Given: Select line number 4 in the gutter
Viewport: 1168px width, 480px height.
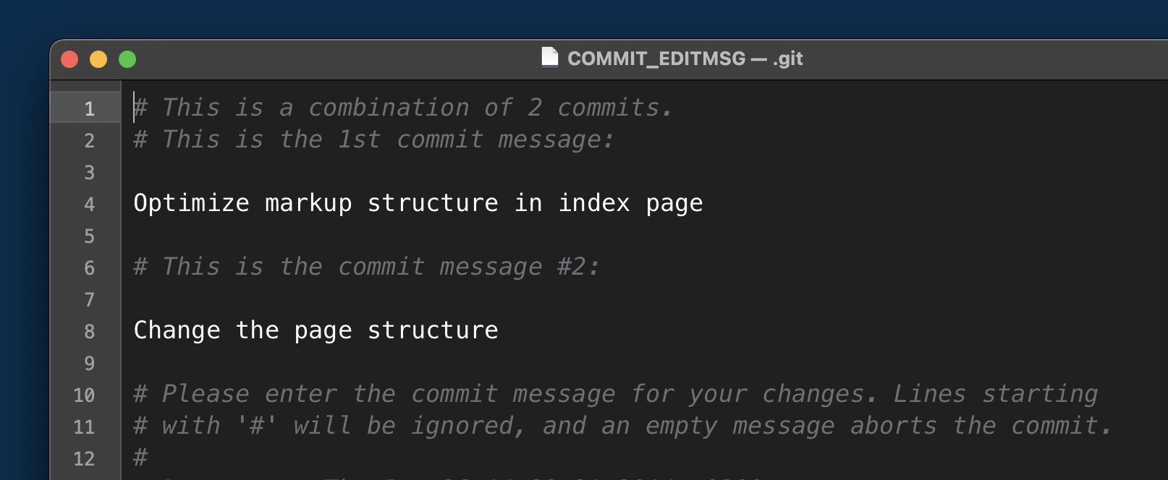Looking at the screenshot, I should tap(88, 205).
